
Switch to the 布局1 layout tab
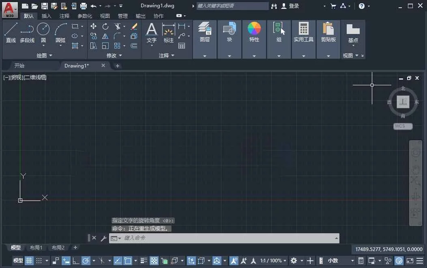[36, 248]
